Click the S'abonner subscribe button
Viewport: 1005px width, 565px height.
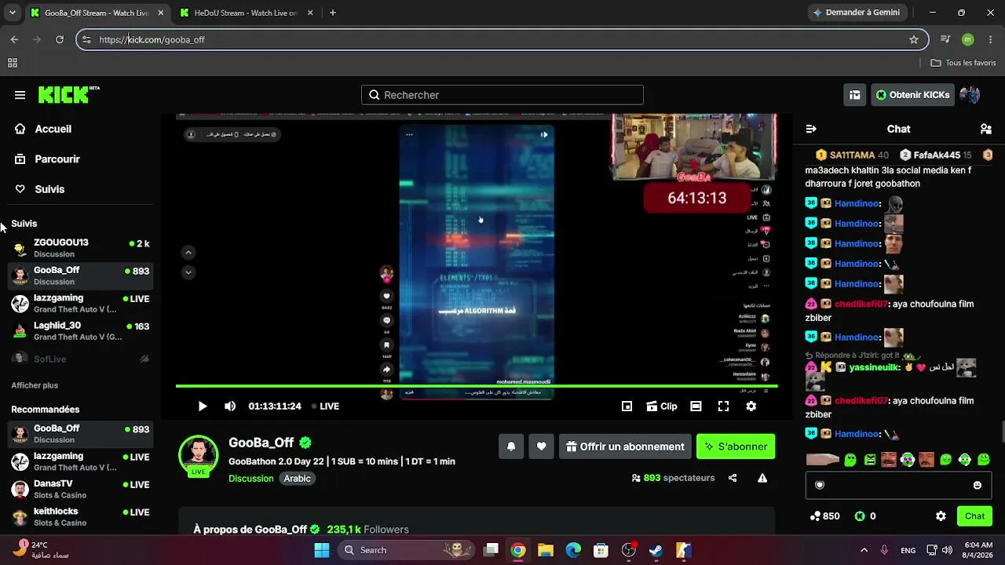[x=736, y=447]
